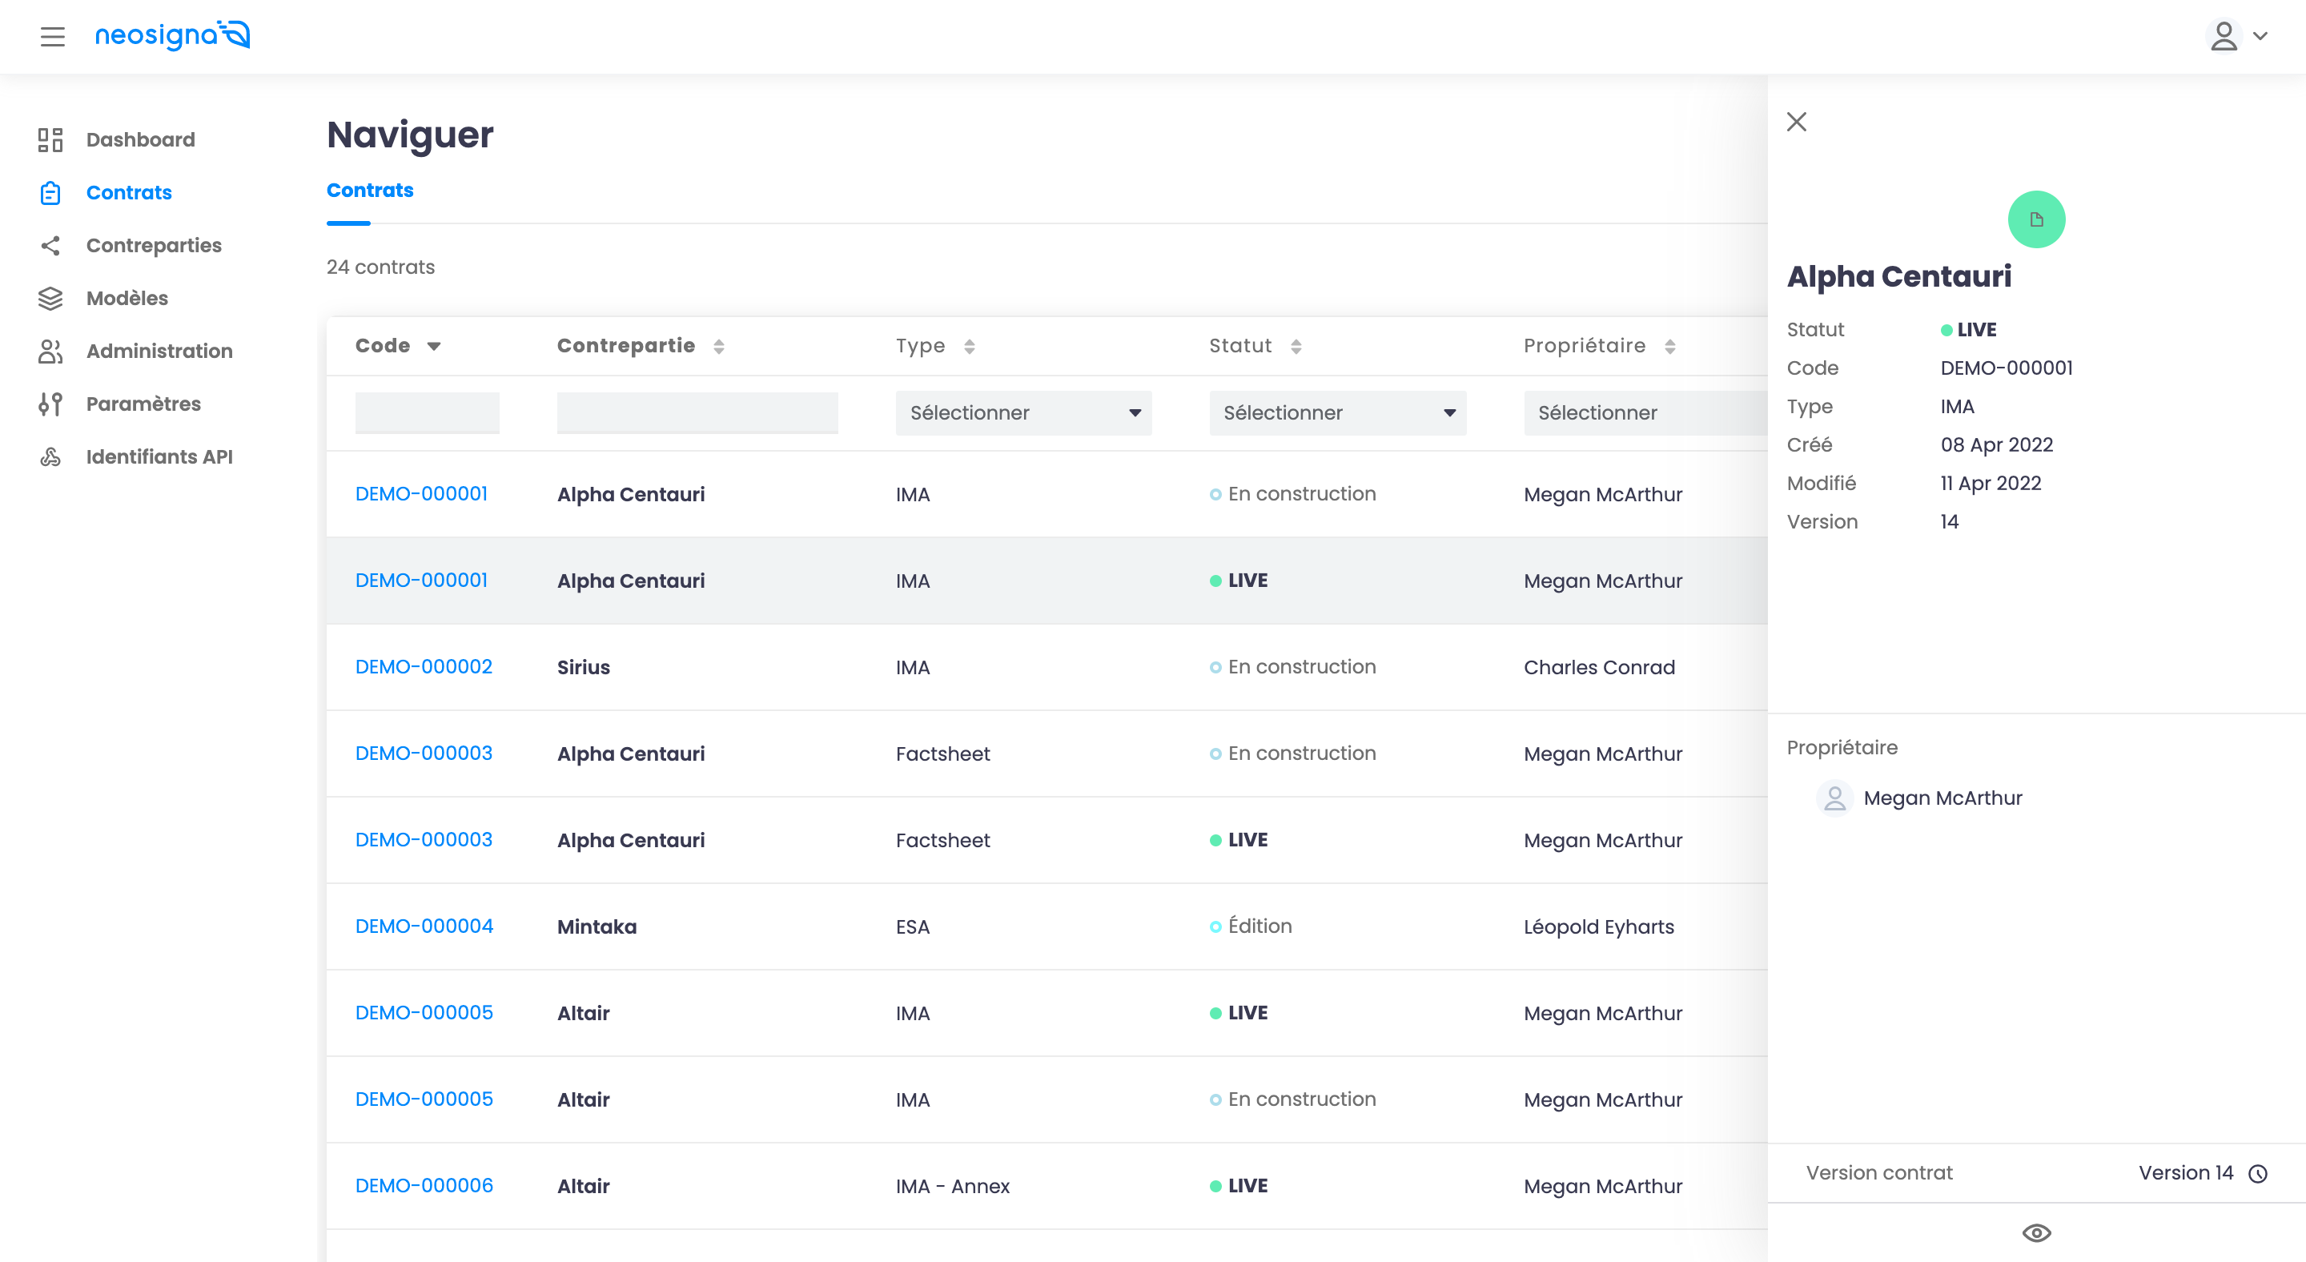
Task: Click the version history clock icon
Action: (2258, 1173)
